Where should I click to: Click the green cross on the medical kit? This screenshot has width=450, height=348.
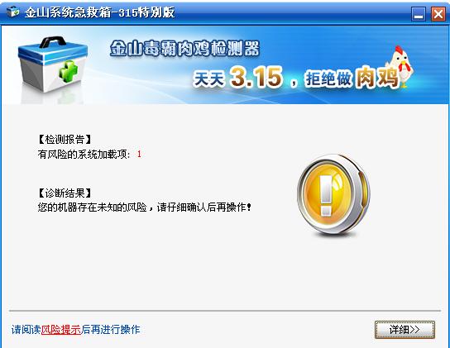pos(68,70)
